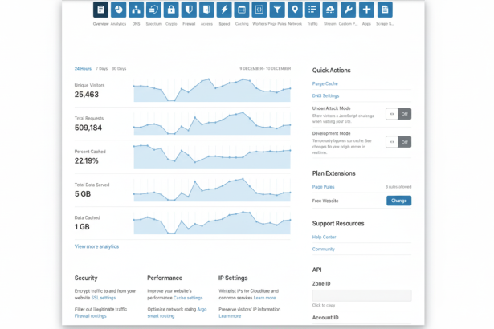
Task: Open the Apps plus icon
Action: [366, 10]
